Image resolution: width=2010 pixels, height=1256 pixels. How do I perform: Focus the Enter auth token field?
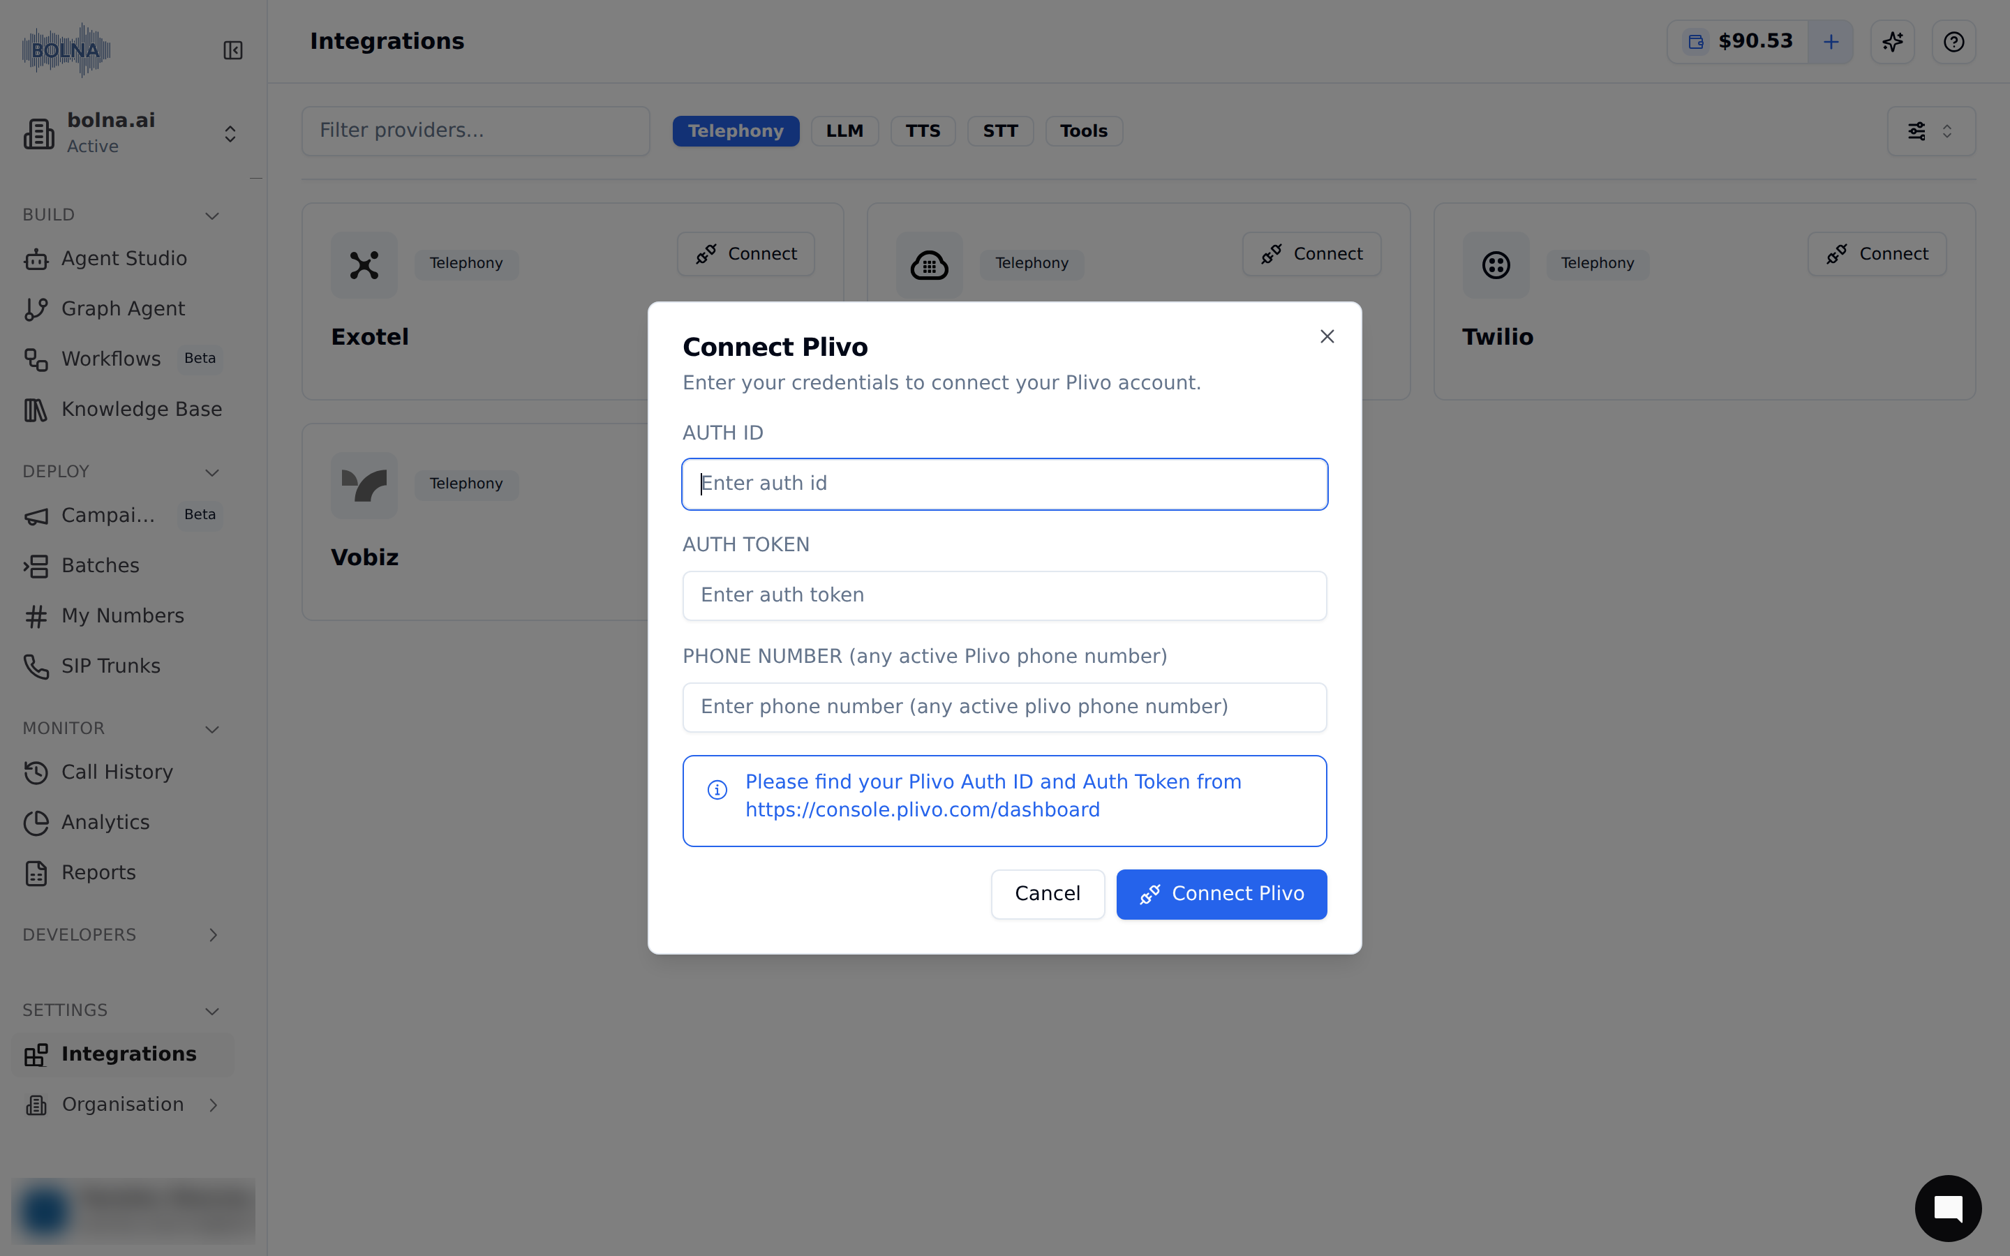(1004, 596)
